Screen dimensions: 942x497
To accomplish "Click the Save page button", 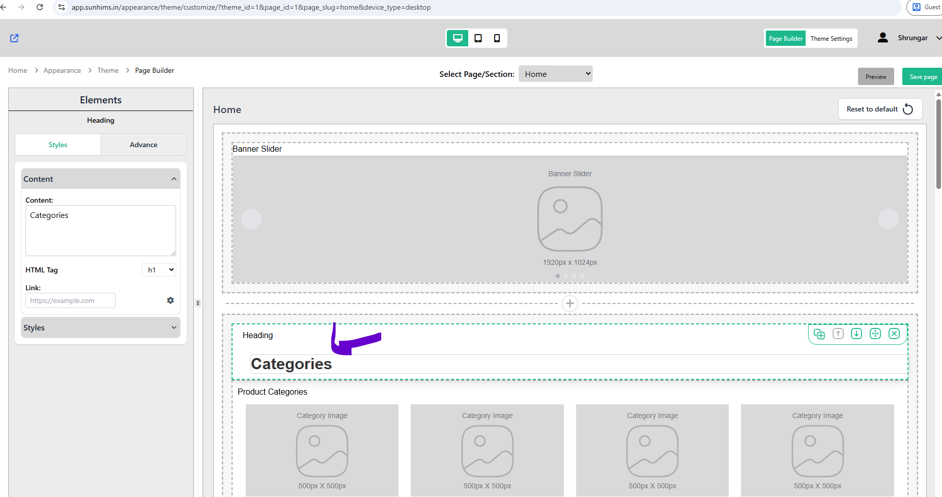I will coord(923,76).
